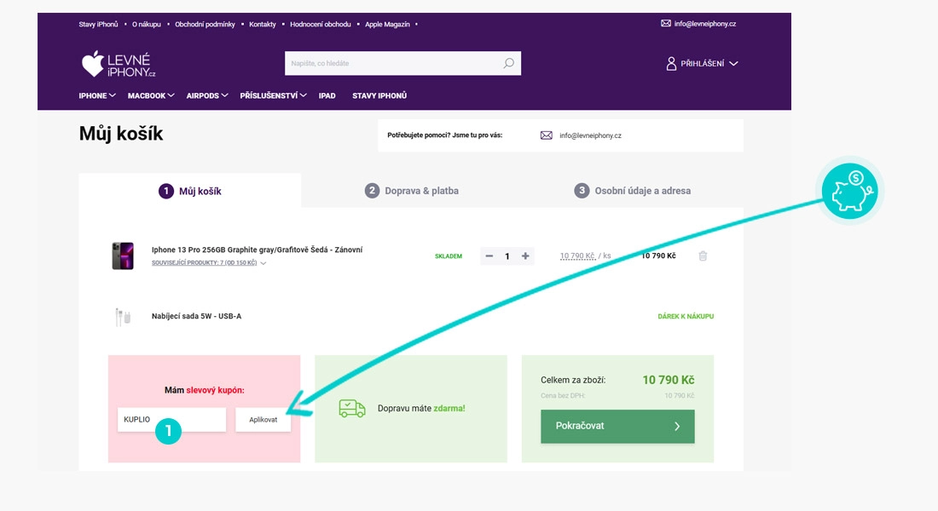Click the envelope icon in help box
The image size is (938, 511).
pyautogui.click(x=546, y=135)
